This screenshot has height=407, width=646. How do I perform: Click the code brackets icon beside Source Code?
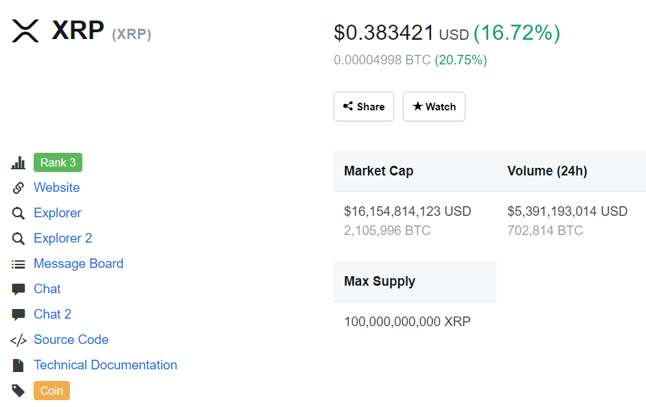pyautogui.click(x=19, y=340)
